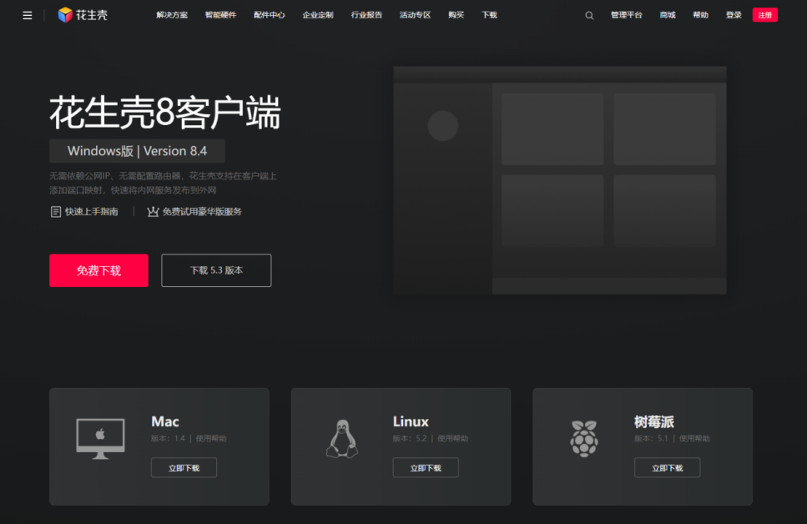This screenshot has width=807, height=524.
Task: Click the client preview screenshot image
Action: [560, 180]
